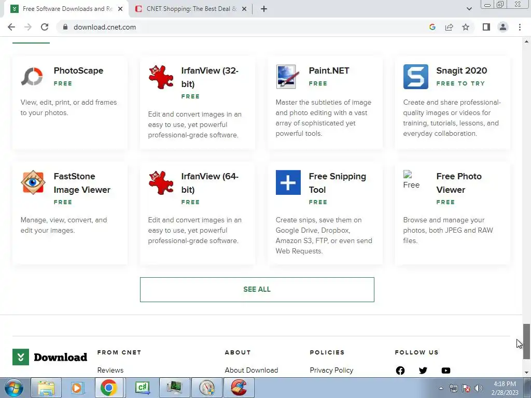
Task: Open the Twitter icon in Follow Us
Action: point(423,370)
